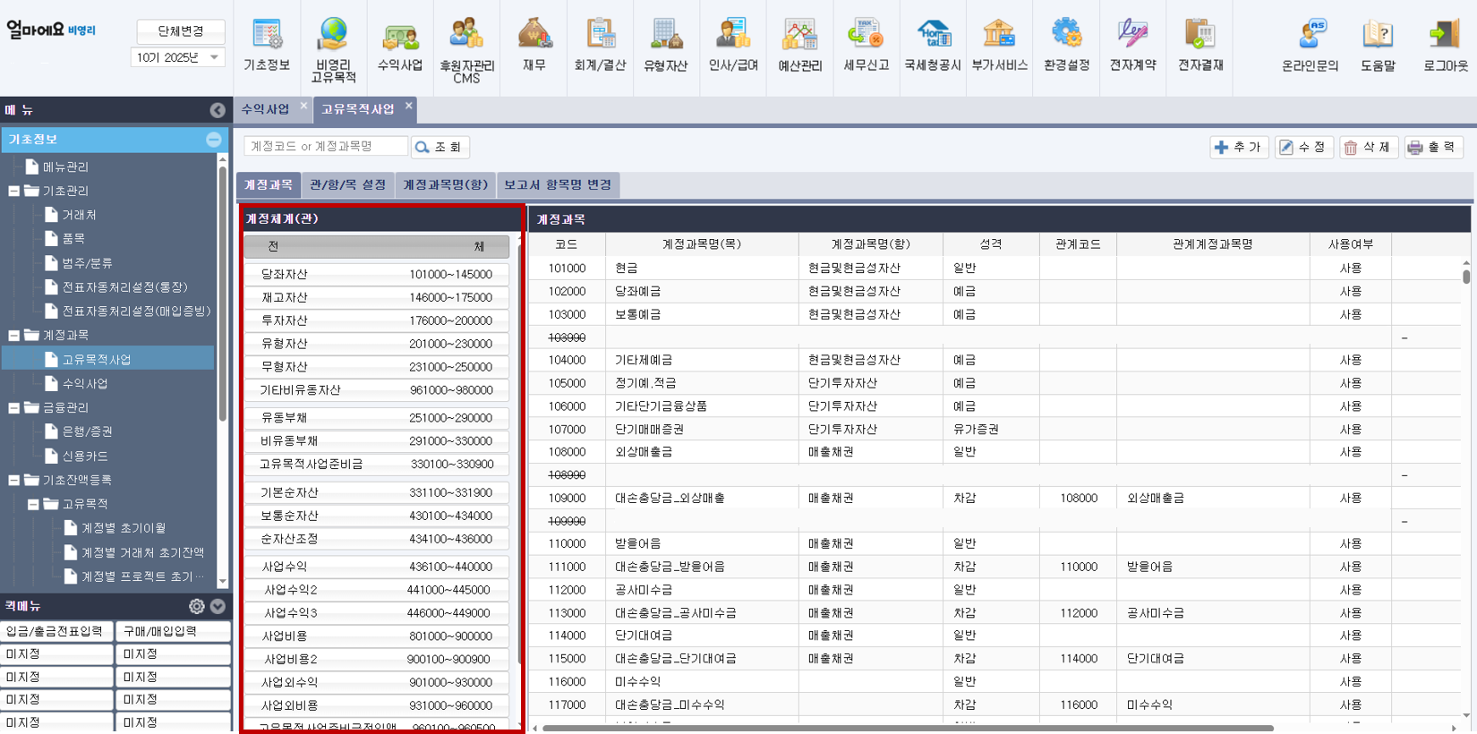
Task: Open the 재무 toolbar icon
Action: (x=534, y=45)
